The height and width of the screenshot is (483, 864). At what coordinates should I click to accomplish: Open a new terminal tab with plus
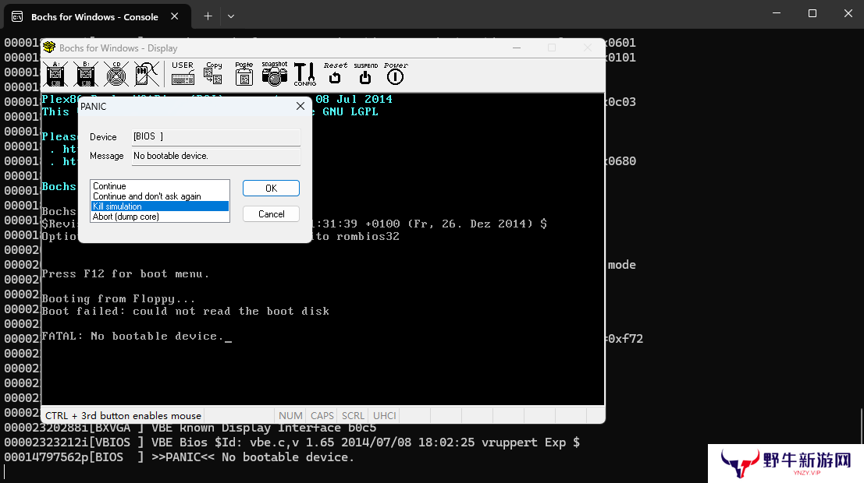(208, 16)
